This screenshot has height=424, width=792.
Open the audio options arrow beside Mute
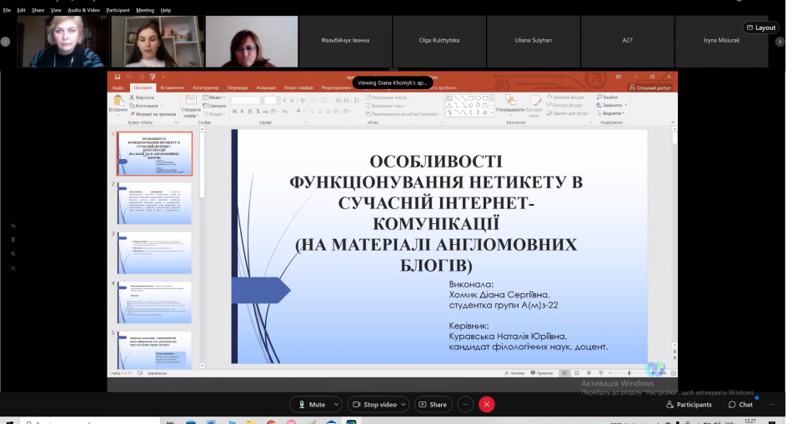336,404
